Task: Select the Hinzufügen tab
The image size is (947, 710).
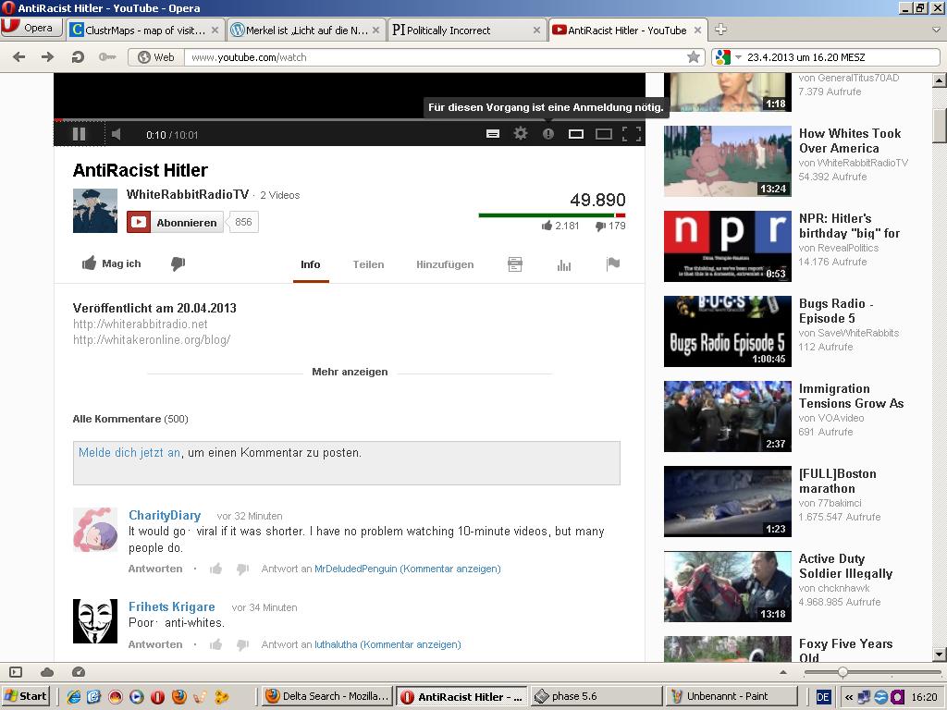Action: (x=445, y=264)
